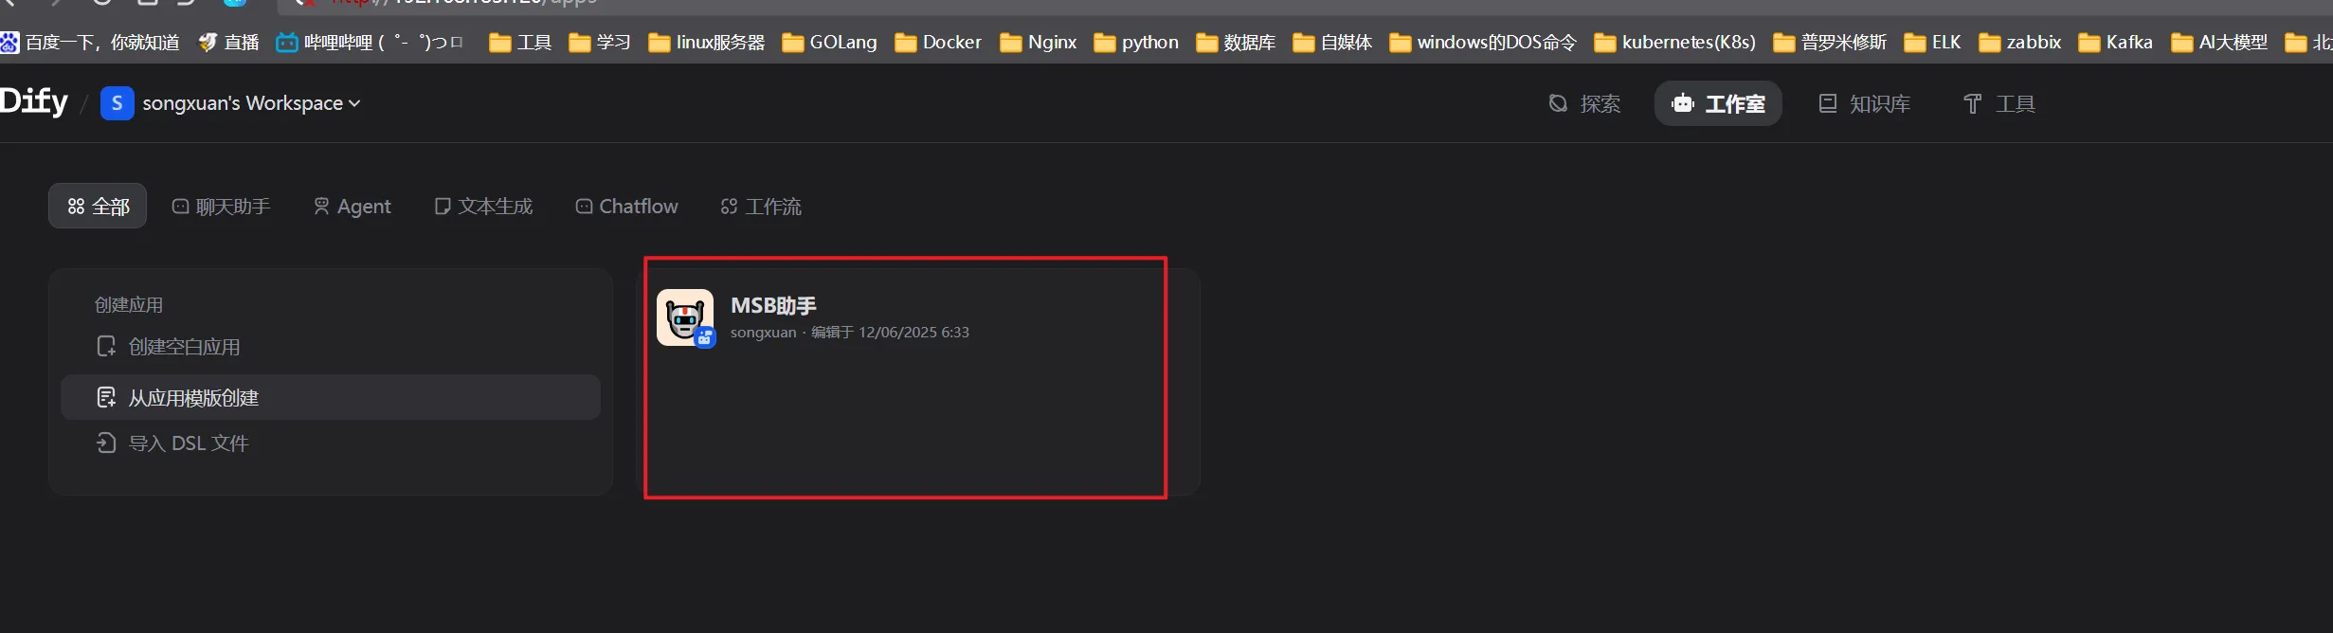
Task: Click 导入 DSL 文件 import option
Action: (188, 443)
